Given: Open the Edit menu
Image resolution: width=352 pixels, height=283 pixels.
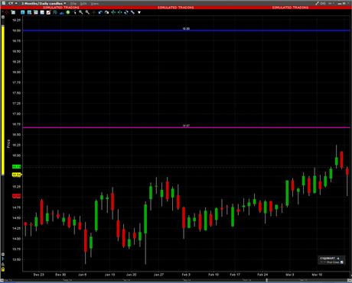Looking at the screenshot, I should (x=83, y=4).
